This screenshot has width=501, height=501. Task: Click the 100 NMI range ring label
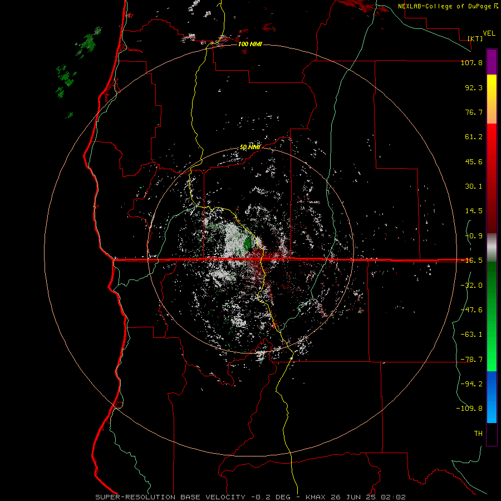pos(250,44)
